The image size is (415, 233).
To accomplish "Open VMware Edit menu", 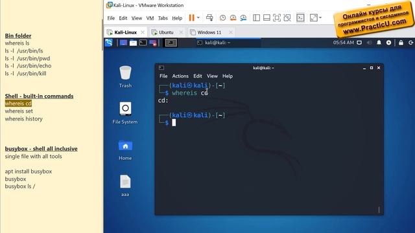I will point(123,18).
